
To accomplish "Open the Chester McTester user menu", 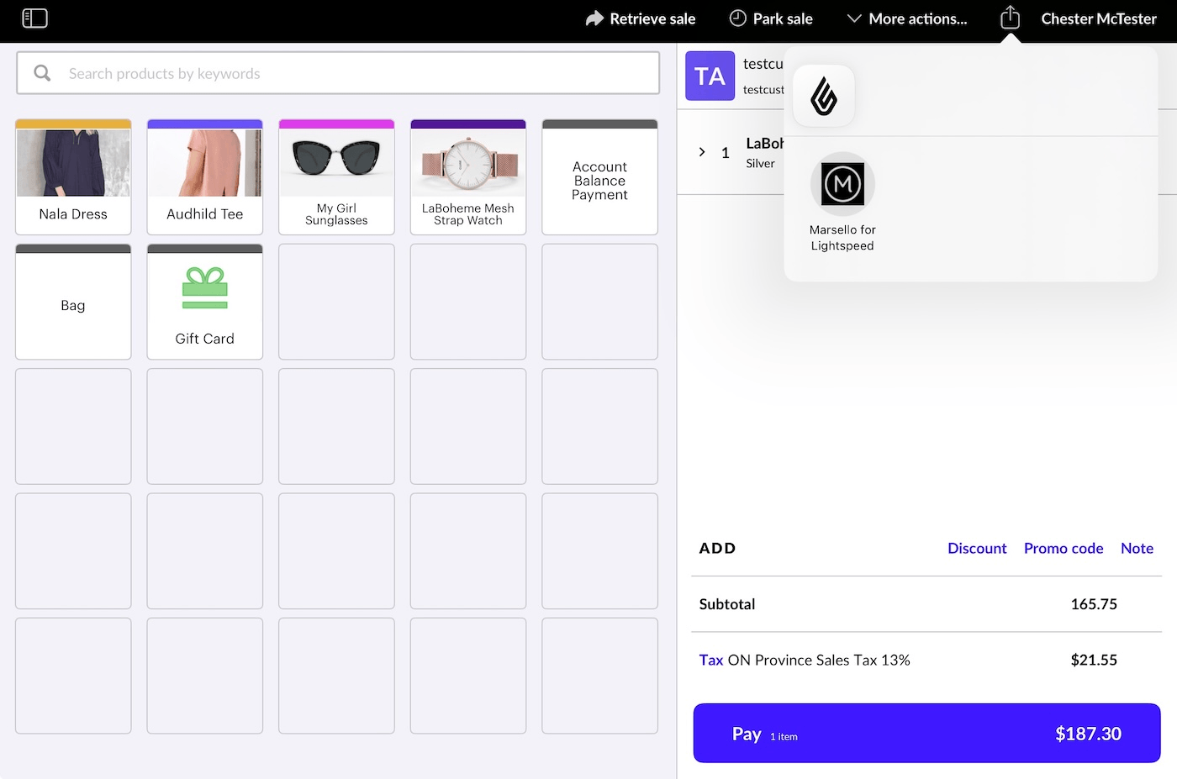I will point(1099,18).
